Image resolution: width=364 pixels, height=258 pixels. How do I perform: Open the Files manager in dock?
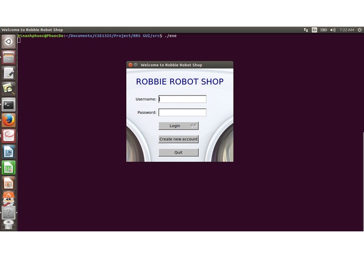click(8, 57)
